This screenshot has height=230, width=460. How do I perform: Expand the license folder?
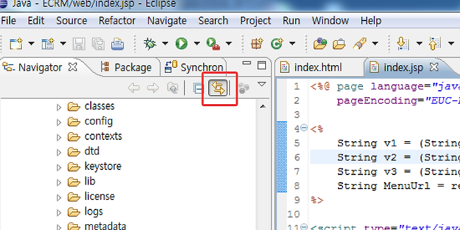59,197
